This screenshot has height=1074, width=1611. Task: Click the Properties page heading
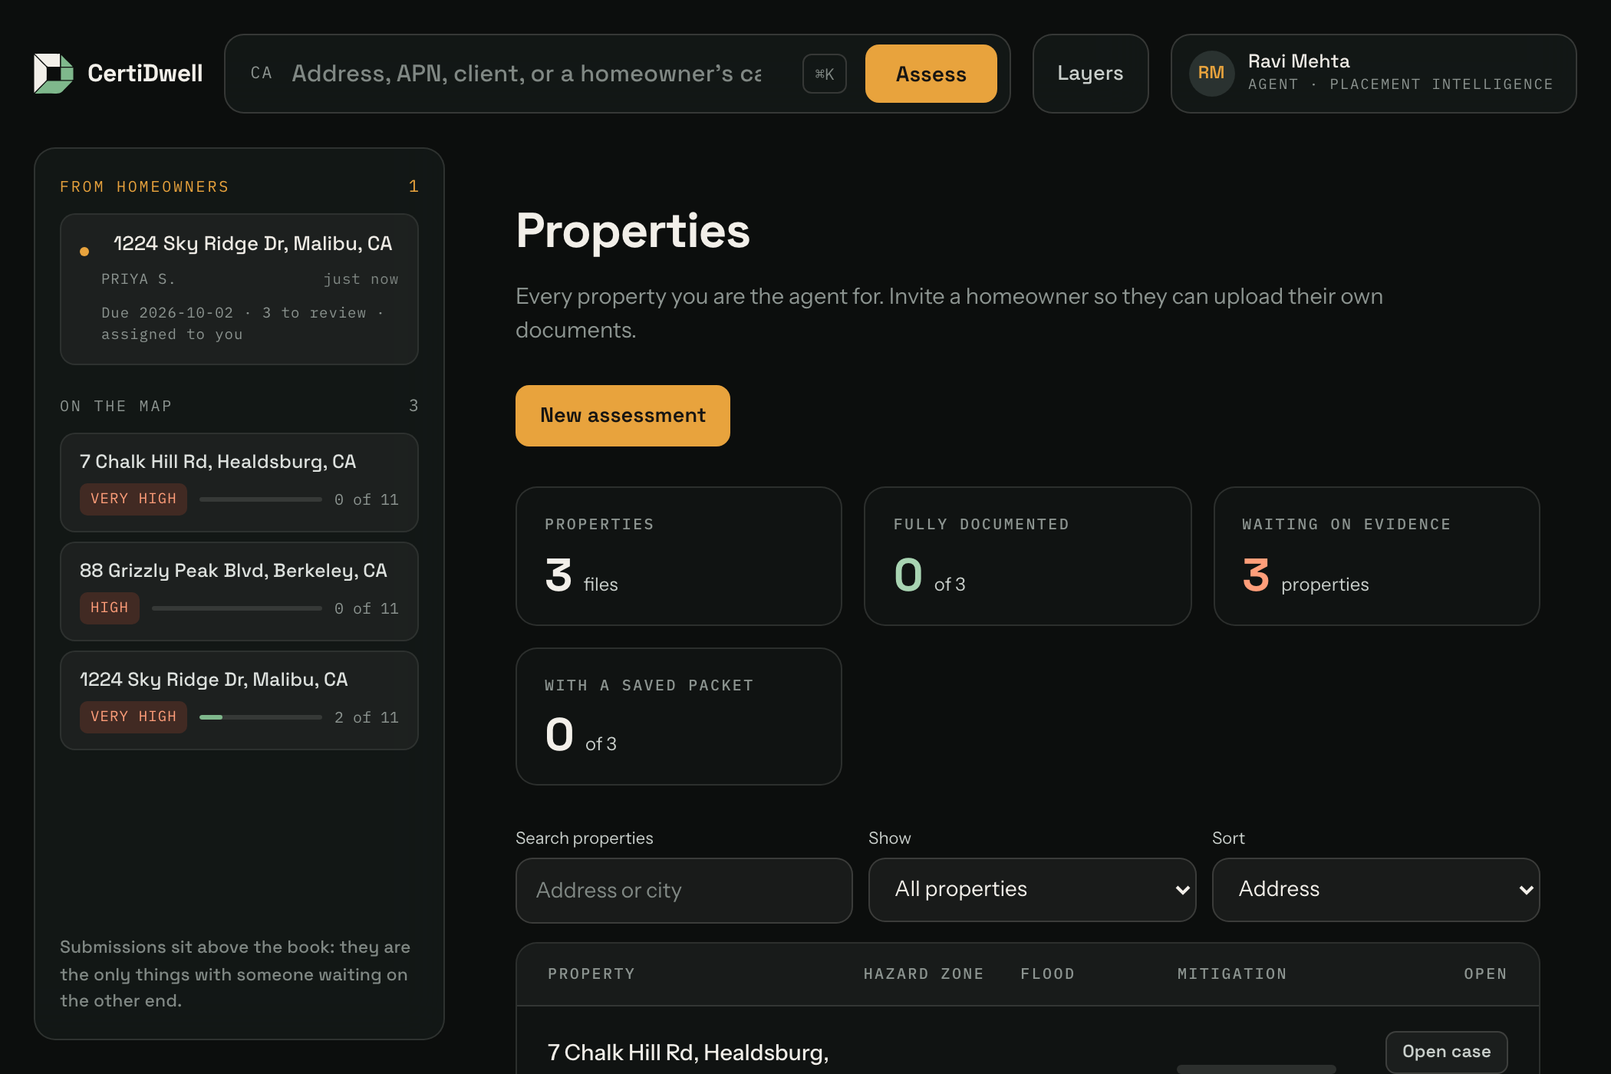click(633, 231)
